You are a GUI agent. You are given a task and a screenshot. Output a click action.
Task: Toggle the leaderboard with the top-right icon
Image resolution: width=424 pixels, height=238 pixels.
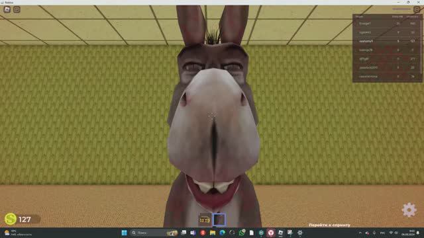tap(417, 9)
